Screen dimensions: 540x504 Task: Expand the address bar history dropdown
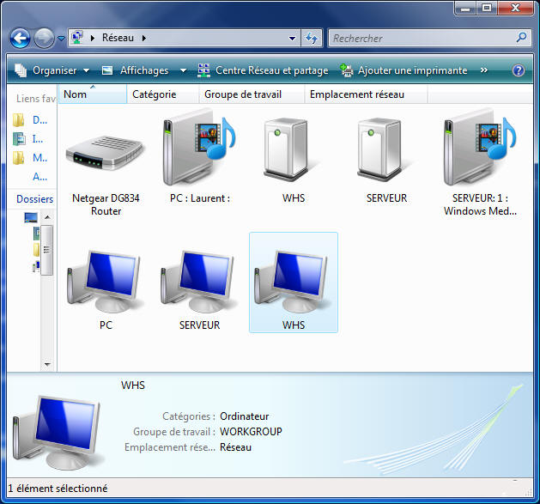[293, 38]
